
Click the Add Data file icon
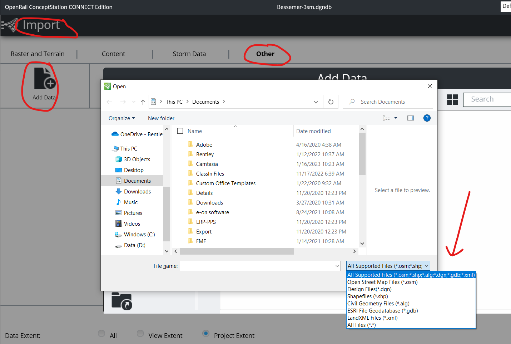[x=44, y=78]
